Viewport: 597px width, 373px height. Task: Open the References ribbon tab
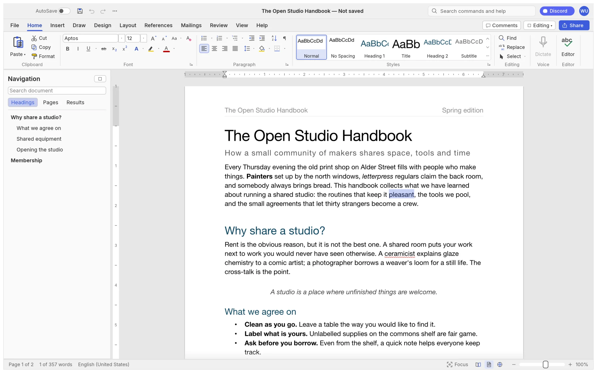(159, 25)
